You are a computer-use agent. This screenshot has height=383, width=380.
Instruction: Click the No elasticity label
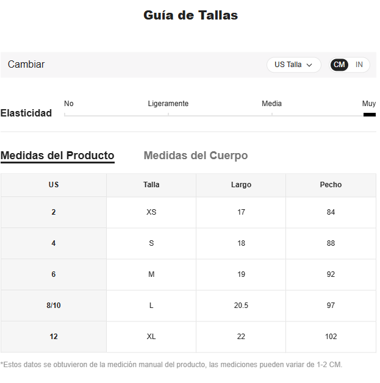coord(69,104)
